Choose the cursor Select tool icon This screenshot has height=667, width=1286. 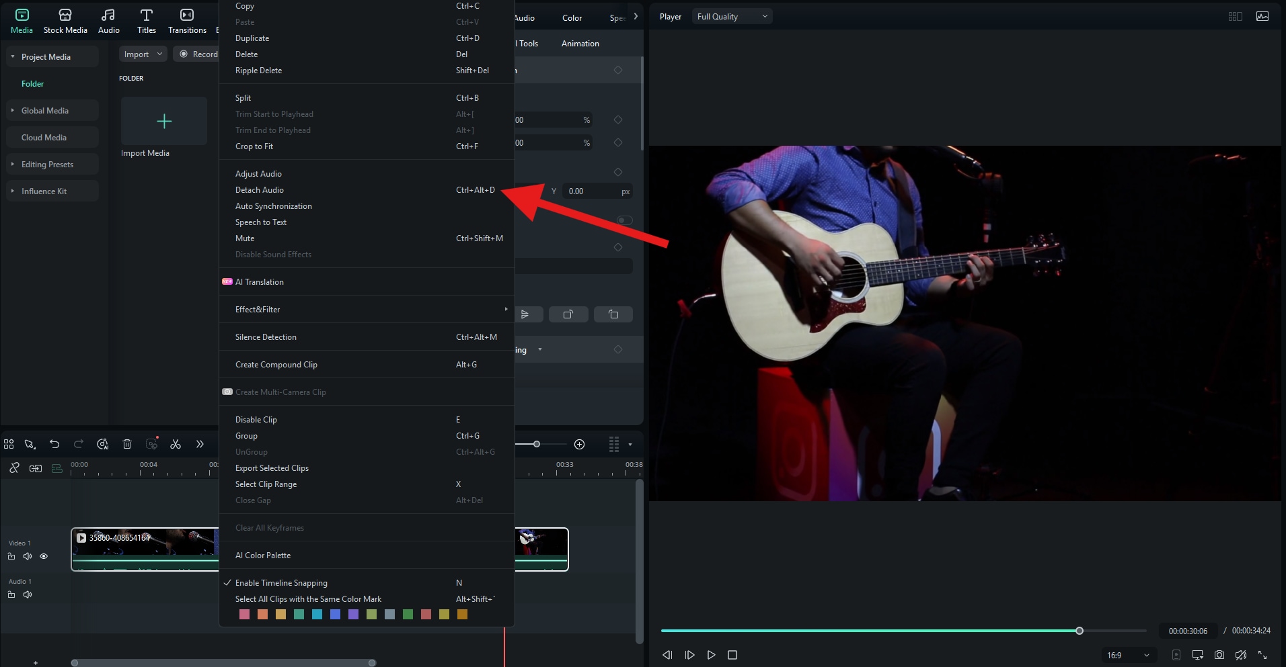coord(30,444)
